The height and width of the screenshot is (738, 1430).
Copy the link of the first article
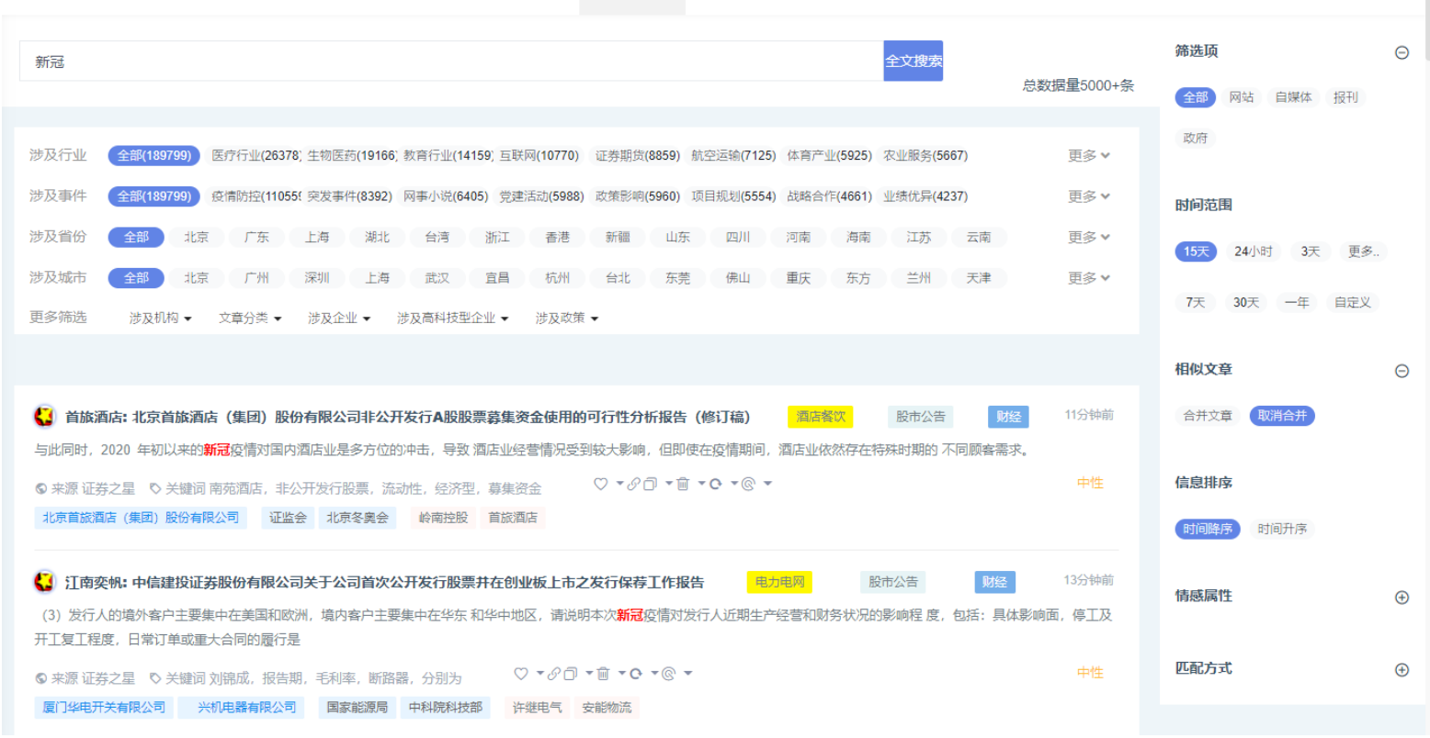pyautogui.click(x=634, y=484)
